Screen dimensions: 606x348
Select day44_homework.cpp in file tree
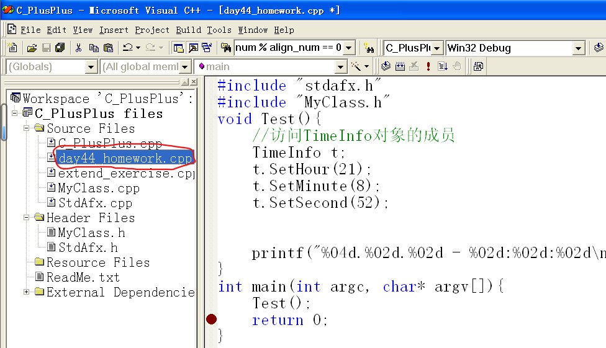[x=125, y=158]
